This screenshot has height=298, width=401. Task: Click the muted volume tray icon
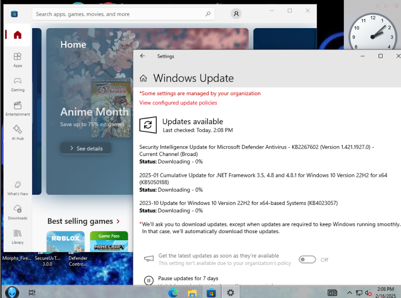pyautogui.click(x=368, y=293)
